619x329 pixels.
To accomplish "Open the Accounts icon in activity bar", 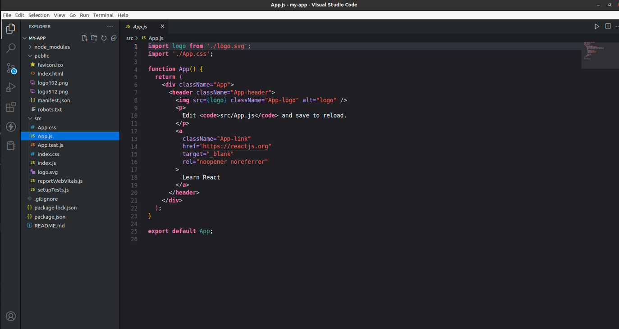I will click(11, 316).
